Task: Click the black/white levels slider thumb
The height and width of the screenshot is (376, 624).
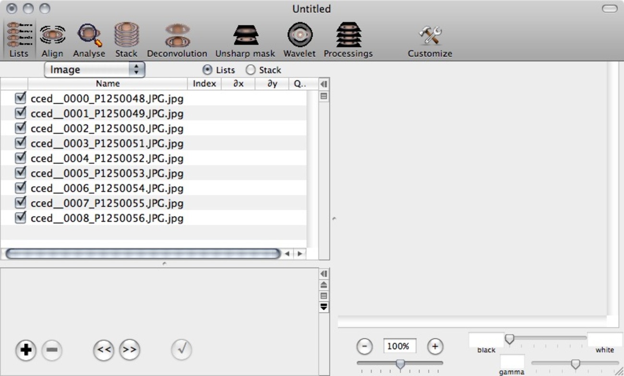Action: 510,340
